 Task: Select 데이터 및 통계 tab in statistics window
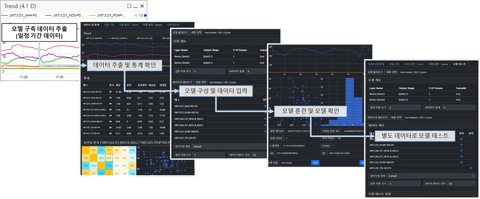91,25
